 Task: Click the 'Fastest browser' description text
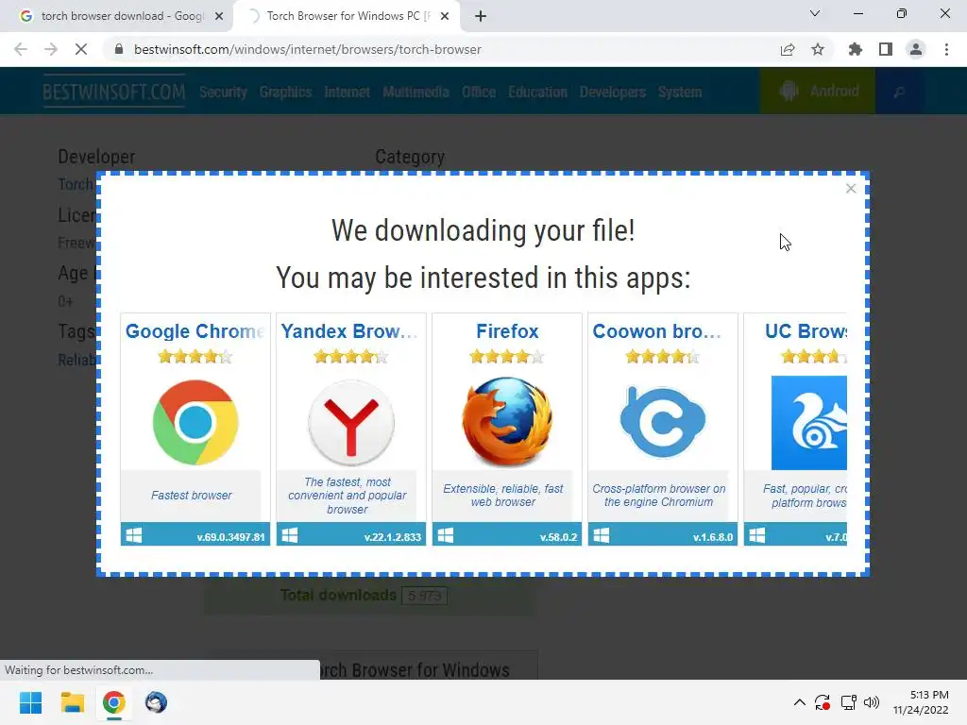tap(191, 496)
